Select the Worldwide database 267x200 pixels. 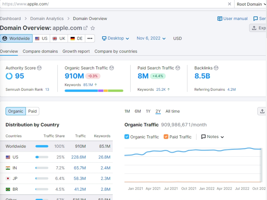click(x=16, y=38)
